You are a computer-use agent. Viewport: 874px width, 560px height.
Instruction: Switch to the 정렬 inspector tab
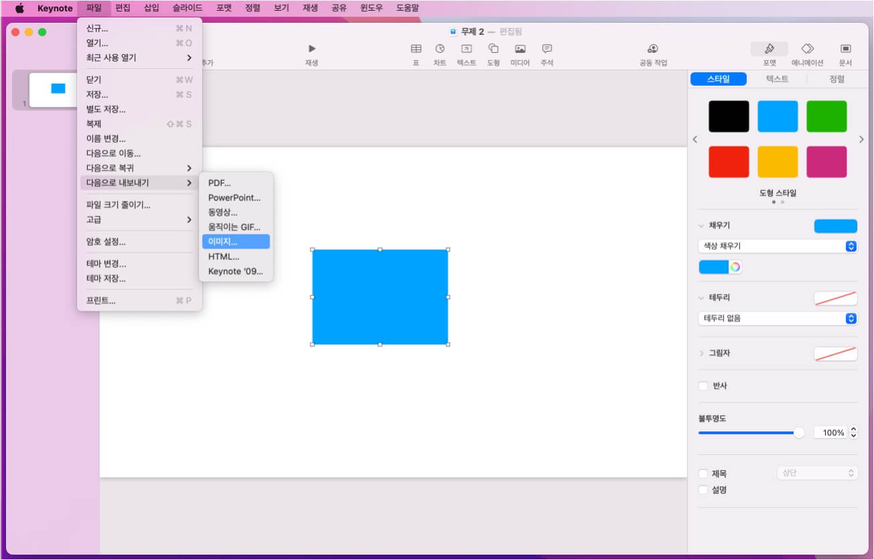point(836,79)
